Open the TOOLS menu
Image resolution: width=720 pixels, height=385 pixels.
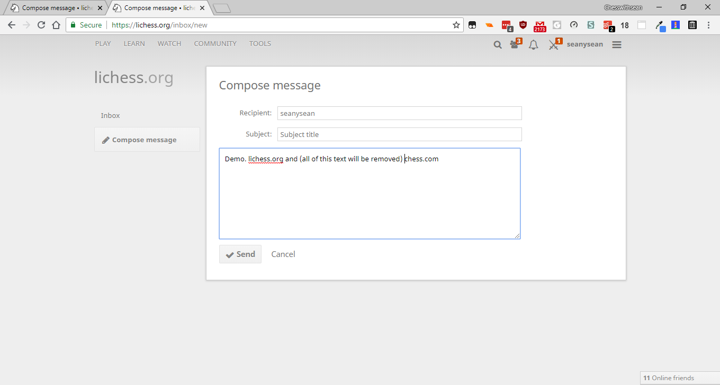(260, 44)
